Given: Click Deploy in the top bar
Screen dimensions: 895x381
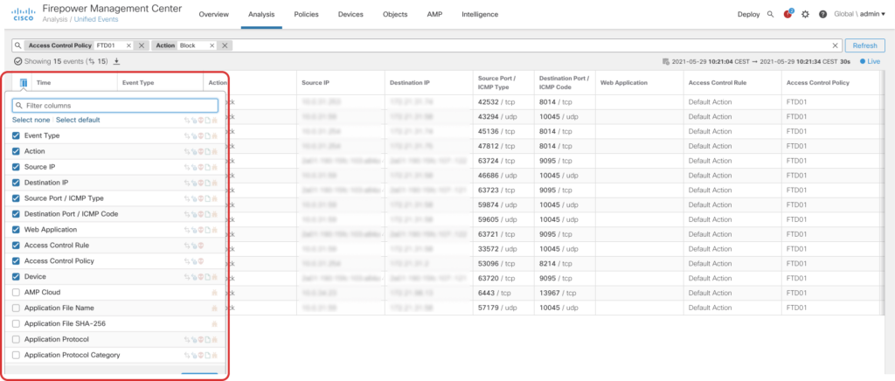Looking at the screenshot, I should 748,14.
